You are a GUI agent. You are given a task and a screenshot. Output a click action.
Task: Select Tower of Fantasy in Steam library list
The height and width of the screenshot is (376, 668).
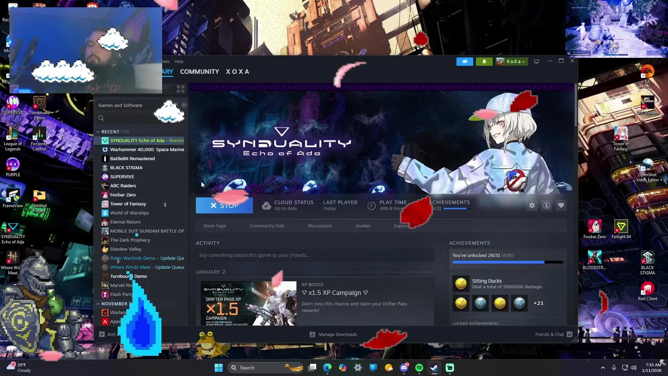click(x=142, y=204)
